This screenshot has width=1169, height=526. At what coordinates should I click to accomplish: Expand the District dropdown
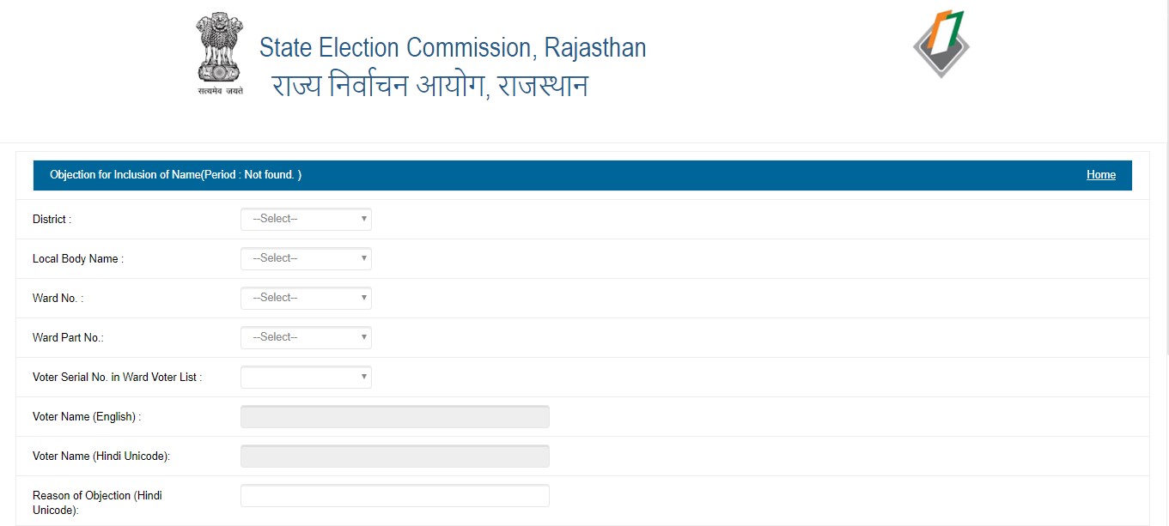(306, 219)
